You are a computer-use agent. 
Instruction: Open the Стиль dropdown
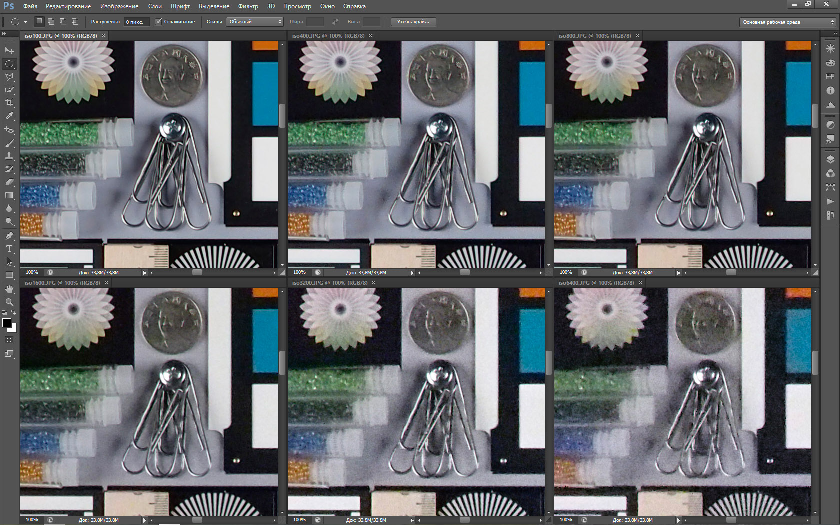click(255, 22)
